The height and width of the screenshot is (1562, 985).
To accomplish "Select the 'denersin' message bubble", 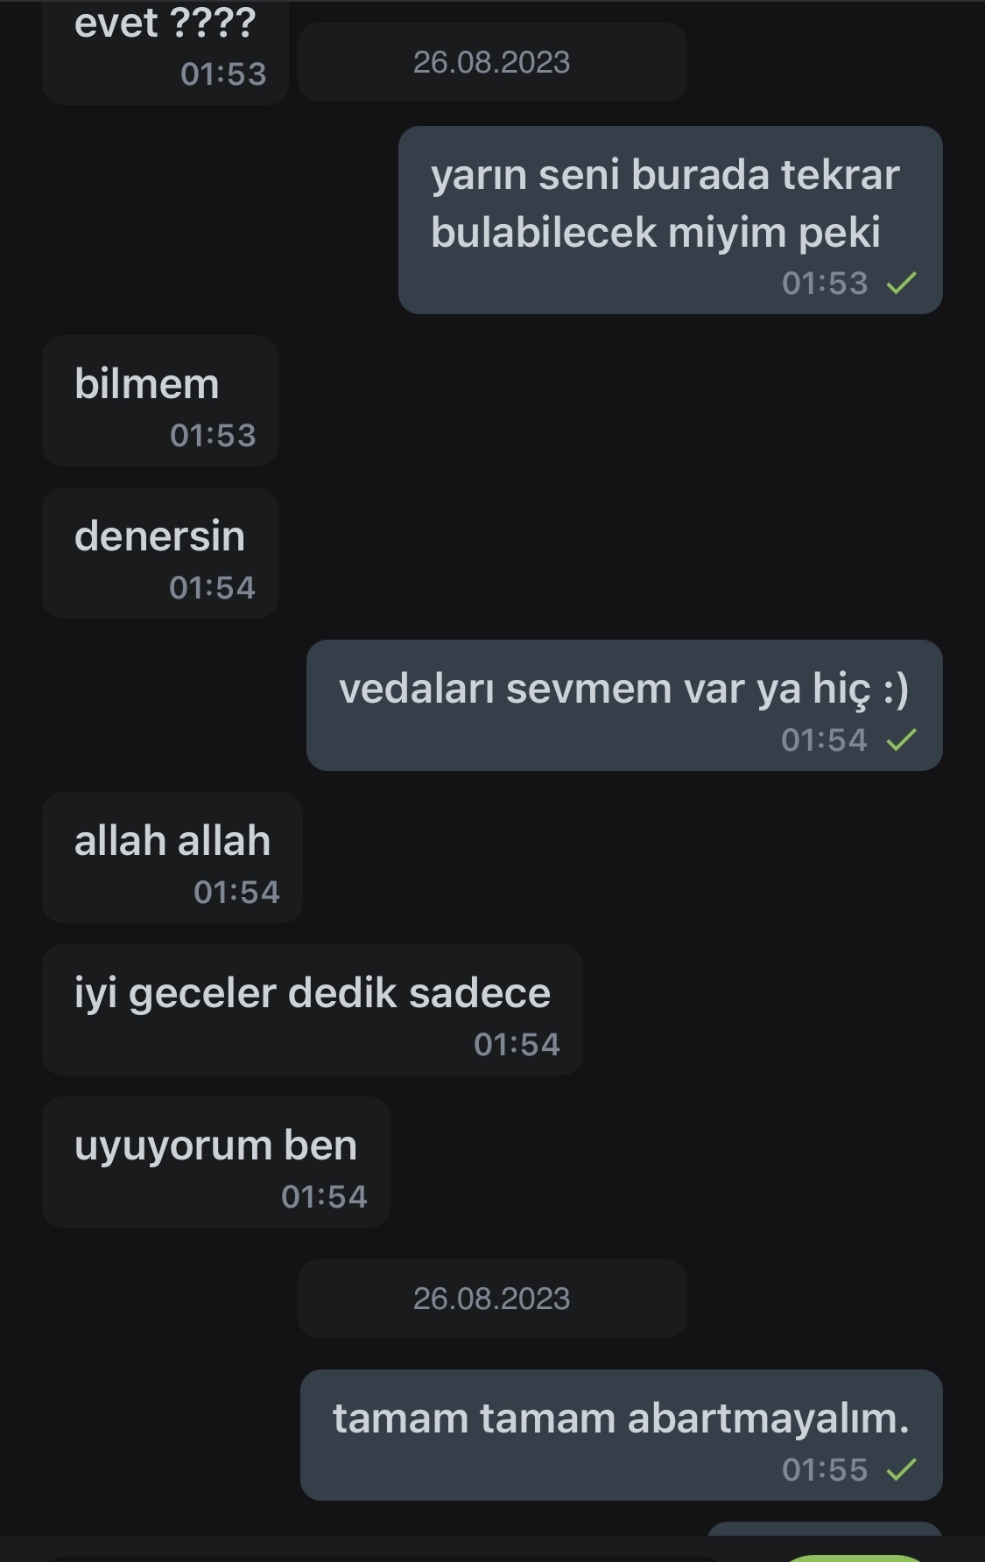I will pyautogui.click(x=160, y=553).
